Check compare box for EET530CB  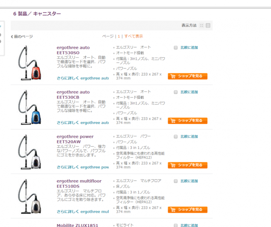(x=176, y=92)
